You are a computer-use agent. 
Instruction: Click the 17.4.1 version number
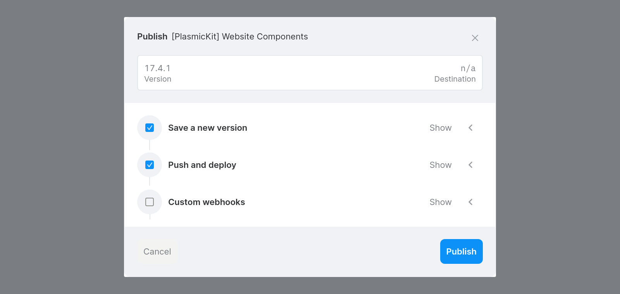pos(158,68)
